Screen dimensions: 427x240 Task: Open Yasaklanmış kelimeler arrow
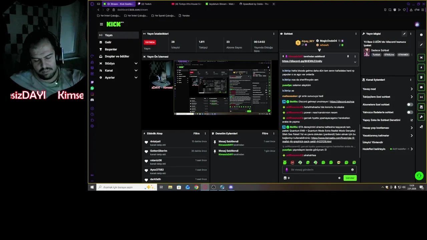(412, 136)
